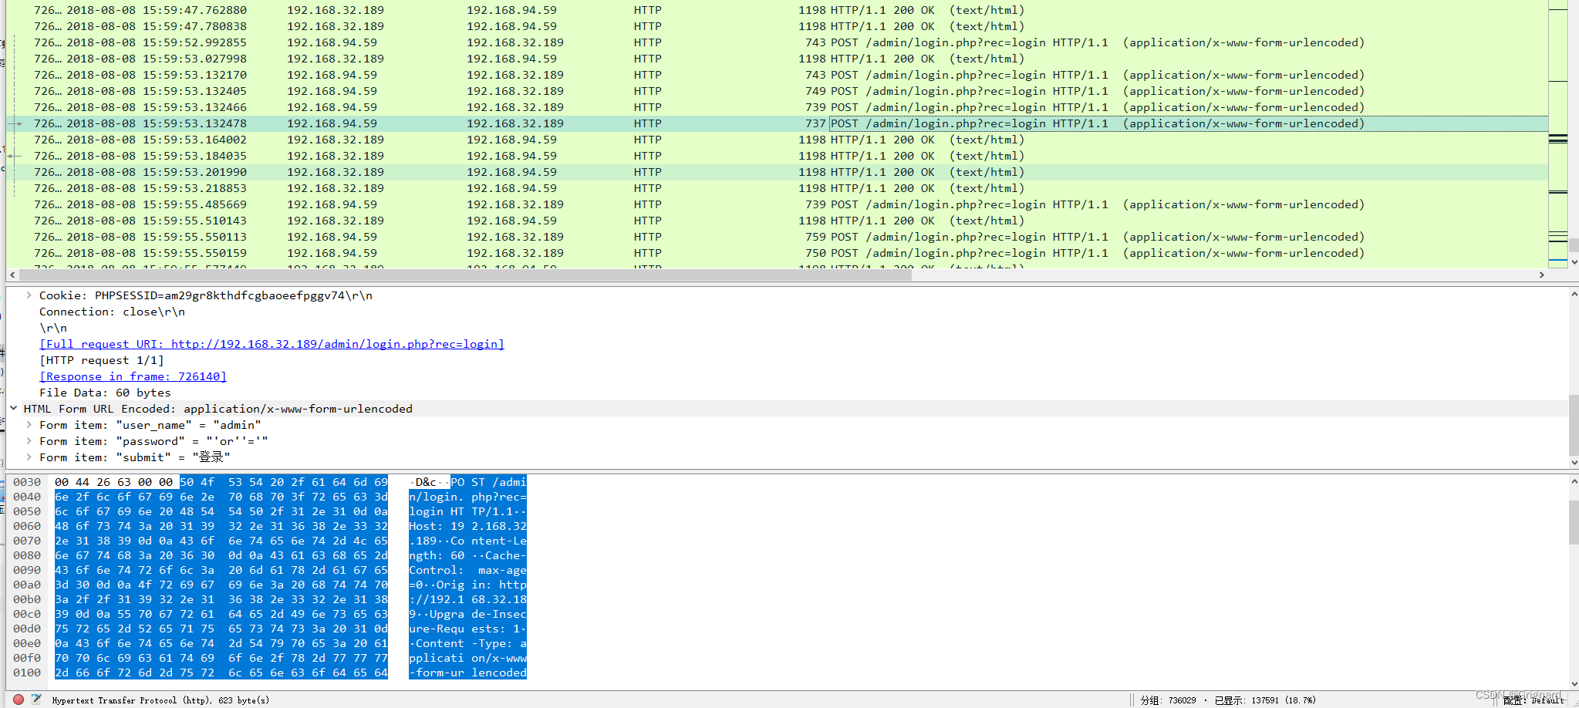The width and height of the screenshot is (1579, 708).
Task: Expand the password form item
Action: point(29,441)
